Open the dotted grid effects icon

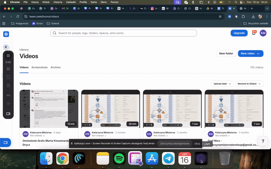(x=8, y=104)
